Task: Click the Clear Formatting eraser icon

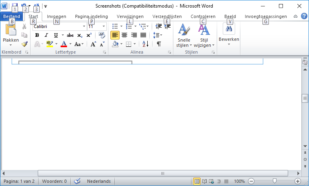Action: click(x=102, y=35)
